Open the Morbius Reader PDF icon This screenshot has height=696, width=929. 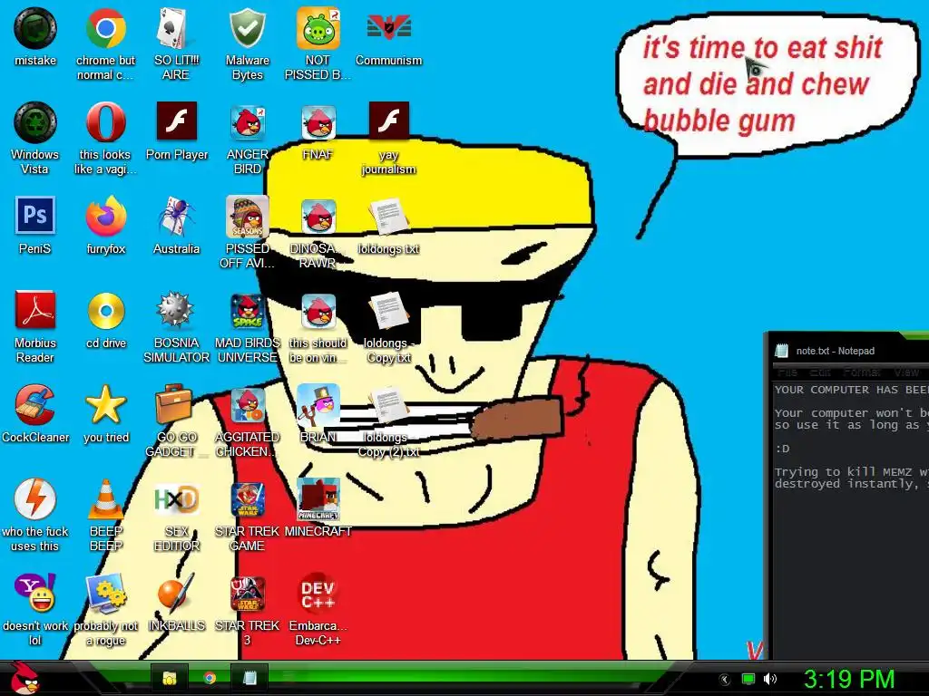35,310
